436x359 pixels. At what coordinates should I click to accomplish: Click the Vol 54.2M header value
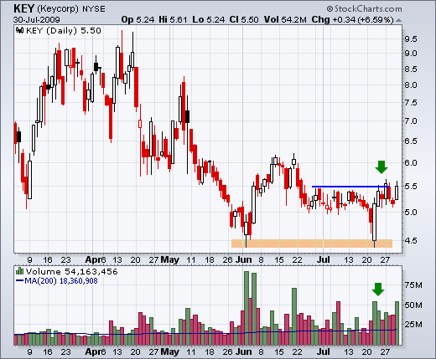(x=285, y=20)
